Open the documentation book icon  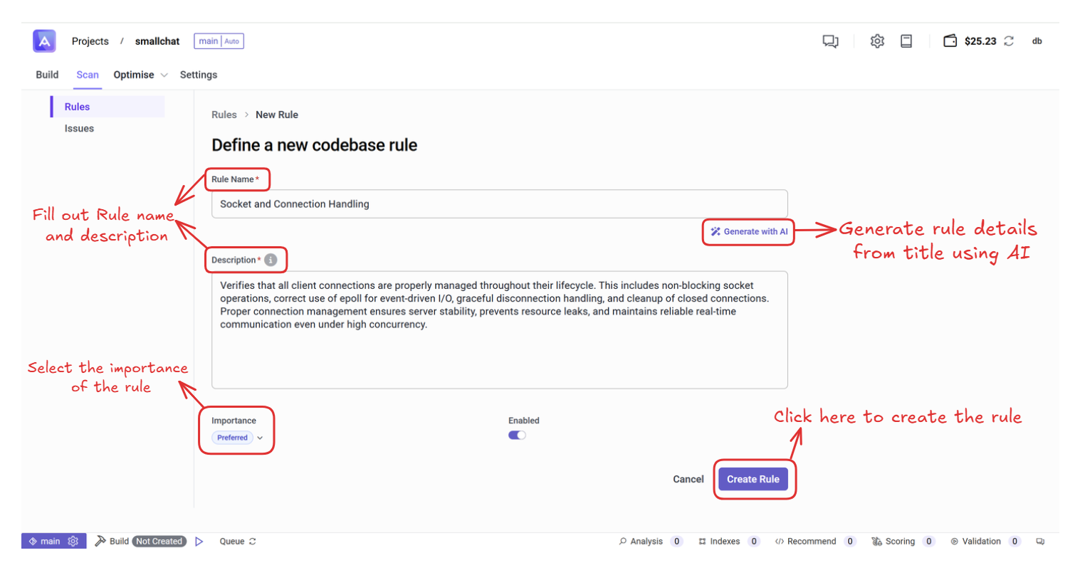point(906,41)
